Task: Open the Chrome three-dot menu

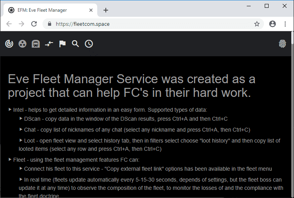Action: pyautogui.click(x=285, y=24)
